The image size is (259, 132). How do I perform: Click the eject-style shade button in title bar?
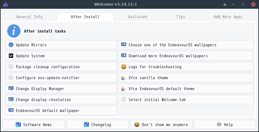pos(225,4)
